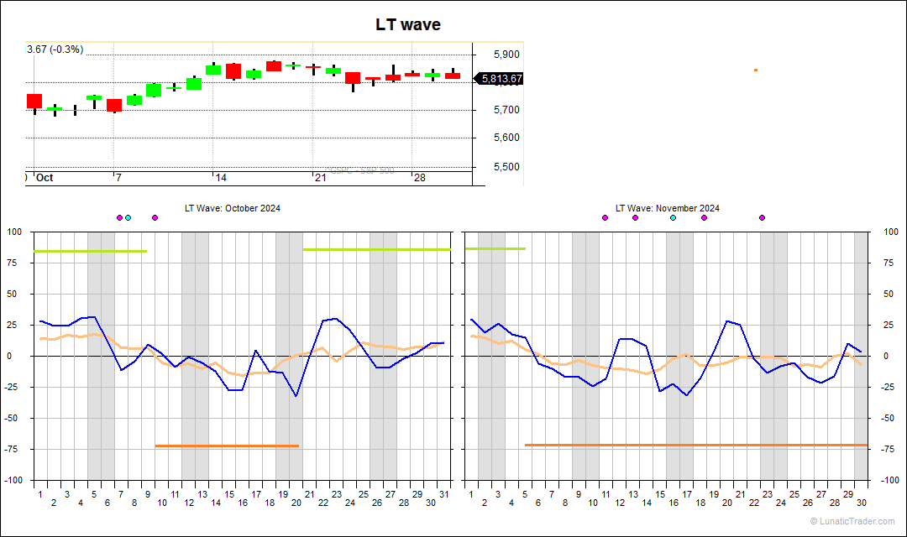This screenshot has width=907, height=537.
Task: Click the 5,900 price axis label
Action: point(506,55)
